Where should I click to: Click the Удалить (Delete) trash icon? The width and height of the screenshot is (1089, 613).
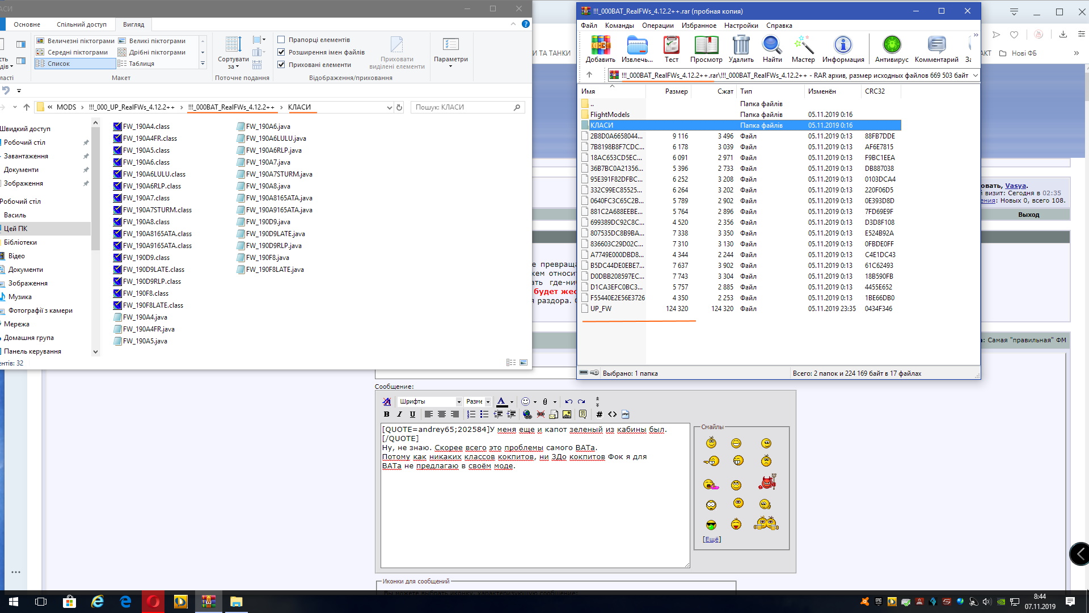[741, 45]
